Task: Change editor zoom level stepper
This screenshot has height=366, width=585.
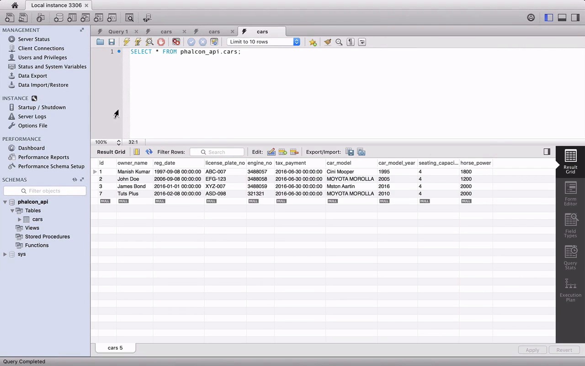Action: click(x=119, y=142)
